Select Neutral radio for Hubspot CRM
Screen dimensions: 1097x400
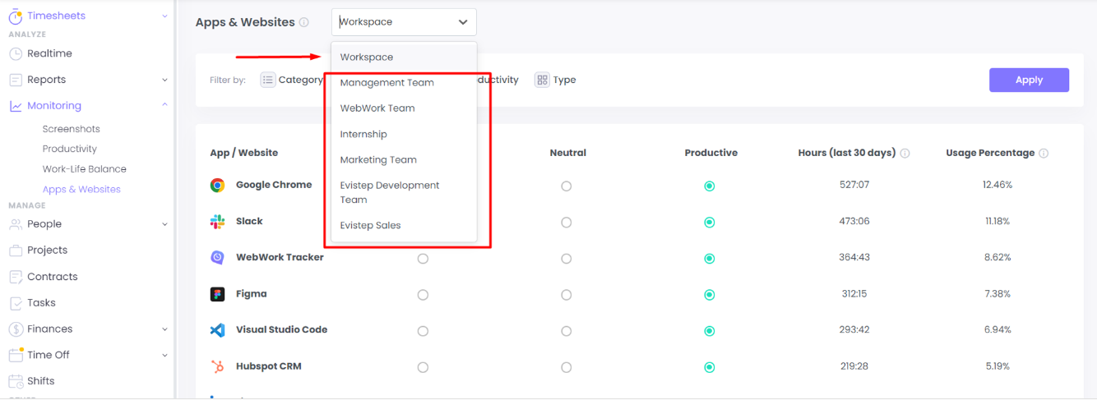coord(566,367)
